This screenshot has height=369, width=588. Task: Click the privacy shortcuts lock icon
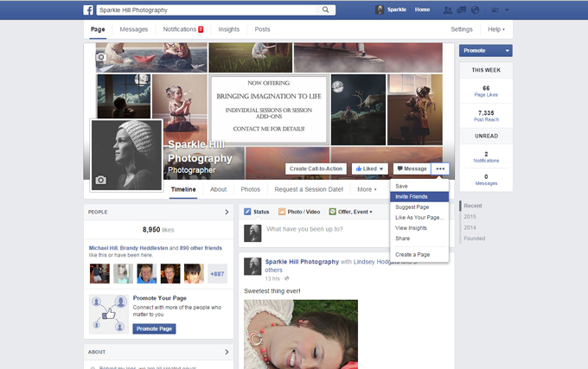coord(495,10)
